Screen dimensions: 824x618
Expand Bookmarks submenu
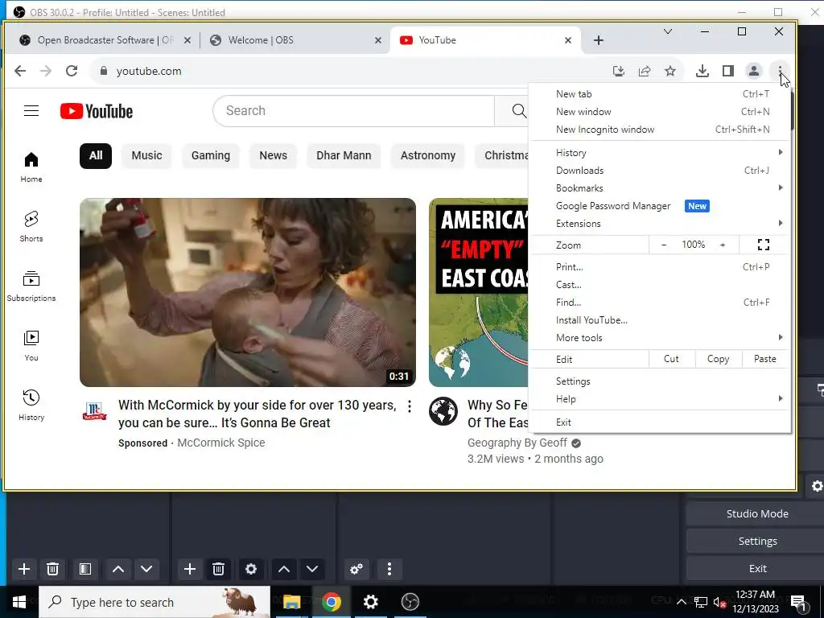pos(660,188)
